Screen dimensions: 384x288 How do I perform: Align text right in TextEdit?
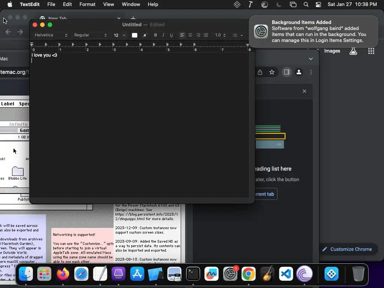point(198,35)
